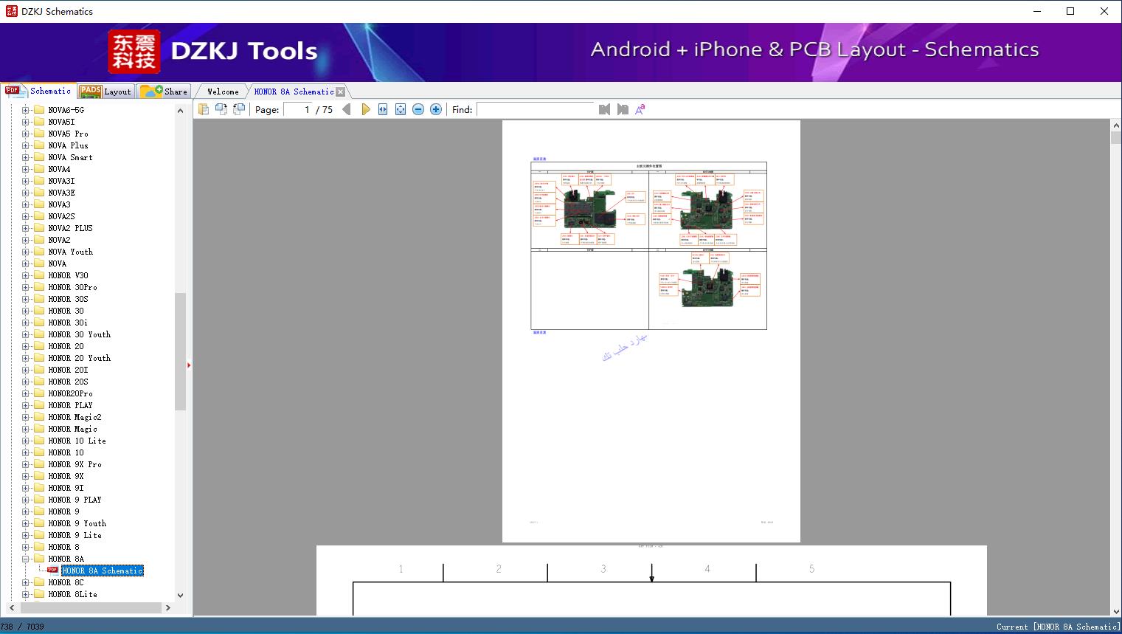Click the document viewer scrollbar thumb
1122x634 pixels.
tap(1116, 137)
